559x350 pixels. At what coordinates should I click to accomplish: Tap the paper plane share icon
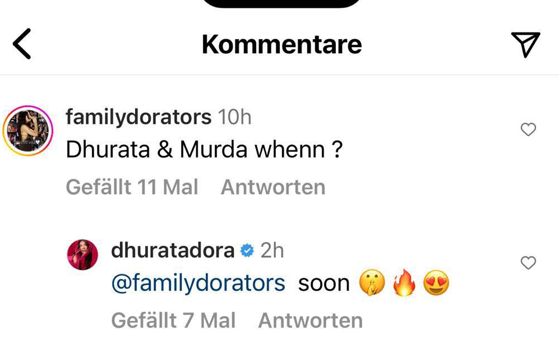tap(525, 44)
